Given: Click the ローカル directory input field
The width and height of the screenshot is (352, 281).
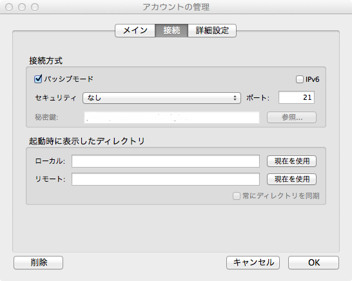Looking at the screenshot, I should tap(166, 161).
